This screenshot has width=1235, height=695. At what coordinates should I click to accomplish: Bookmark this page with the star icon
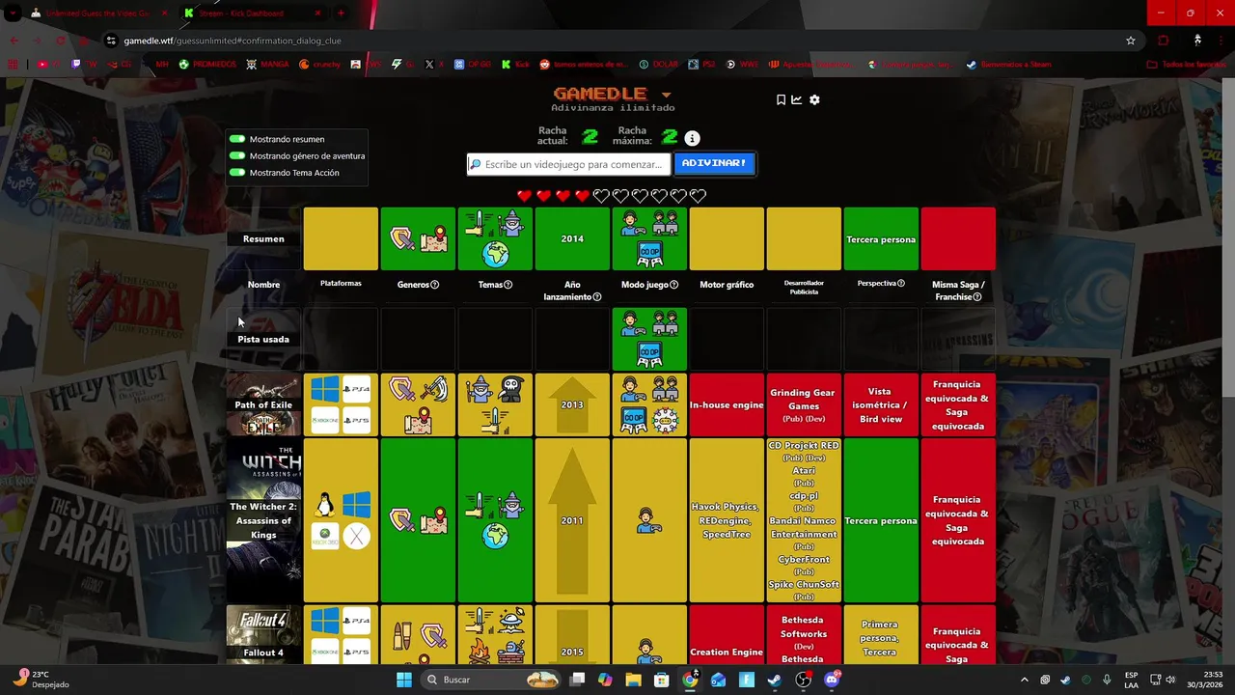pos(1131,41)
